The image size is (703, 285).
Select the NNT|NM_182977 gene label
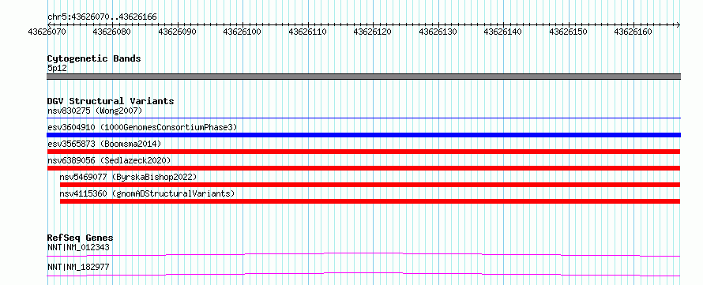78,268
